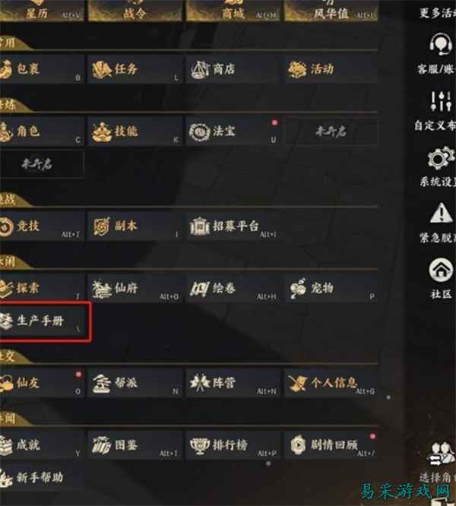The width and height of the screenshot is (456, 506).
Task: Open the 图鉴 codex
Action: click(135, 445)
